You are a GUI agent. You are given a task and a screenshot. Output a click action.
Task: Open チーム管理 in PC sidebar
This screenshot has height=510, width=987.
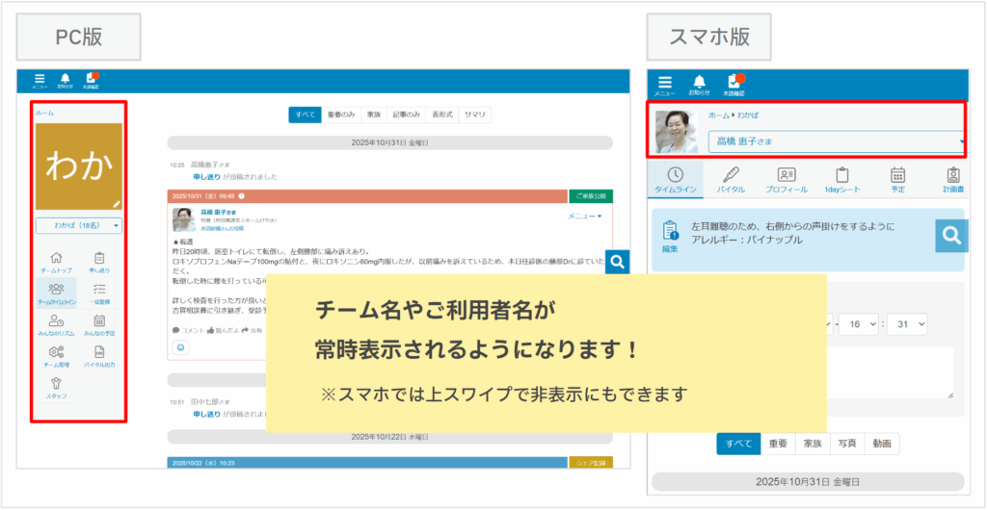56,356
